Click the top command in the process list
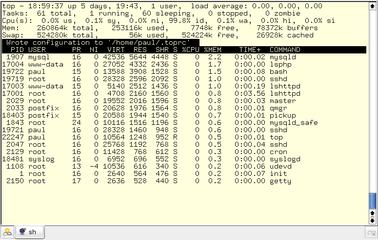The height and width of the screenshot is (240, 378). tap(276, 137)
